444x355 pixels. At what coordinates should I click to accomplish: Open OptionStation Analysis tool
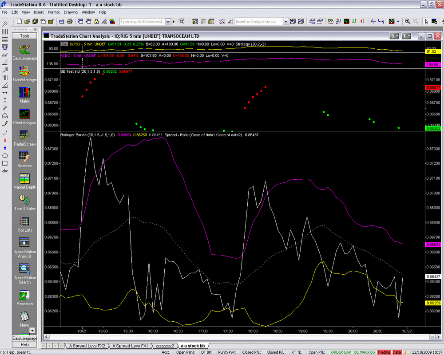click(24, 248)
